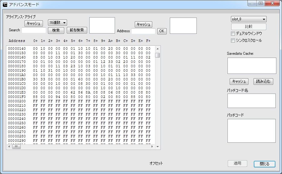Click address row 00000290
The width and height of the screenshot is (282, 174).
click(79, 141)
